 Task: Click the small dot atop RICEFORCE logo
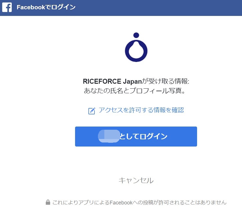(x=136, y=35)
